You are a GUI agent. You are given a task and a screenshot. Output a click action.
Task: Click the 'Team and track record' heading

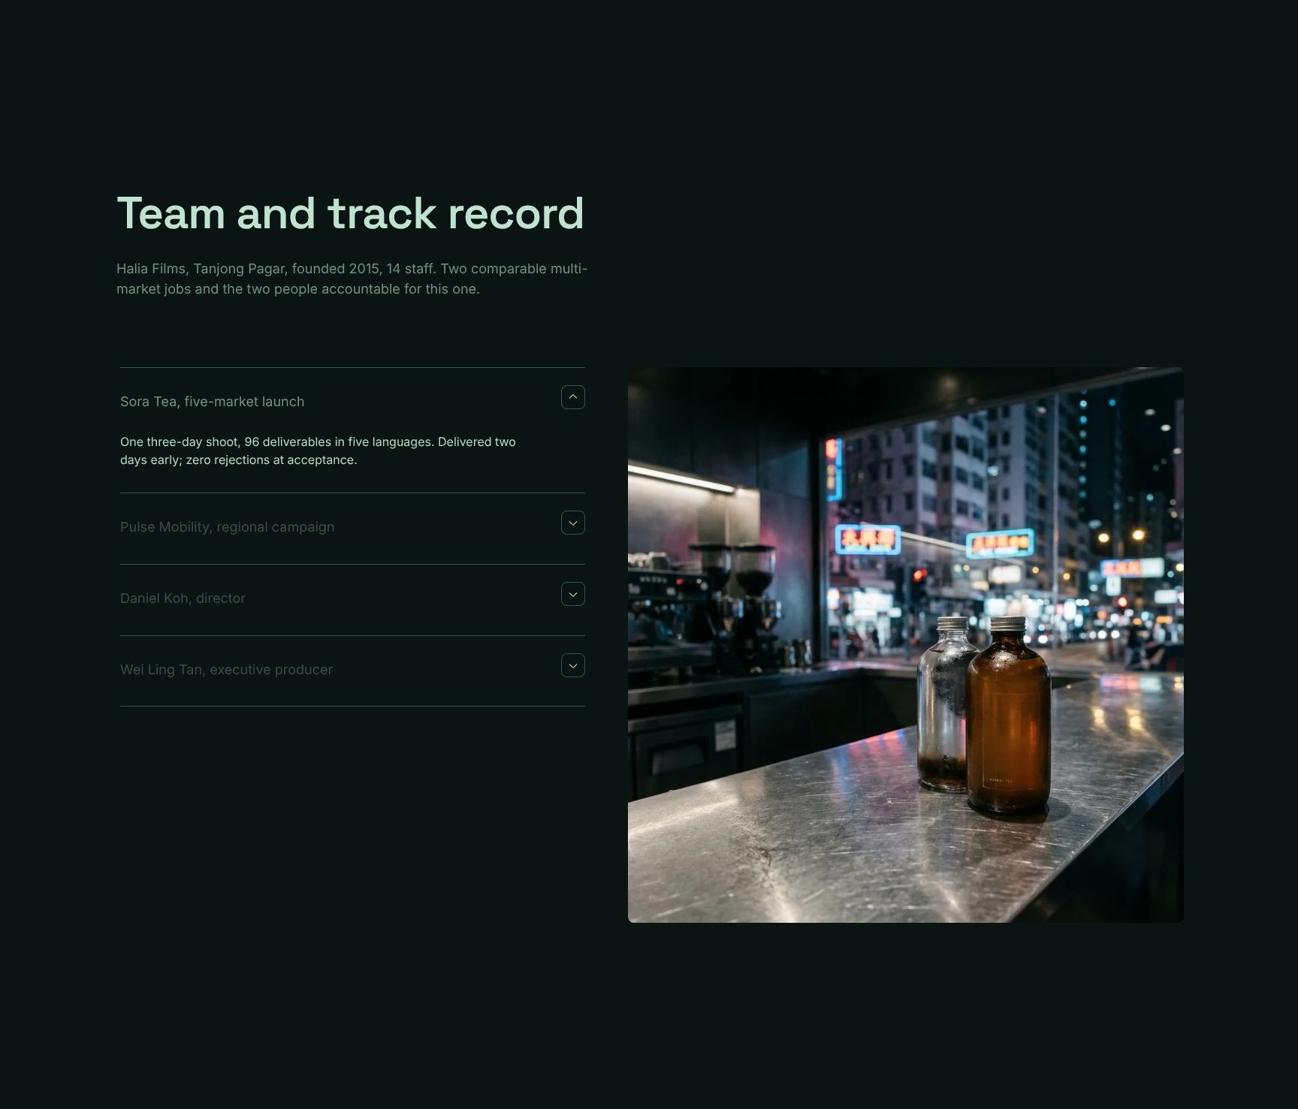pos(350,213)
